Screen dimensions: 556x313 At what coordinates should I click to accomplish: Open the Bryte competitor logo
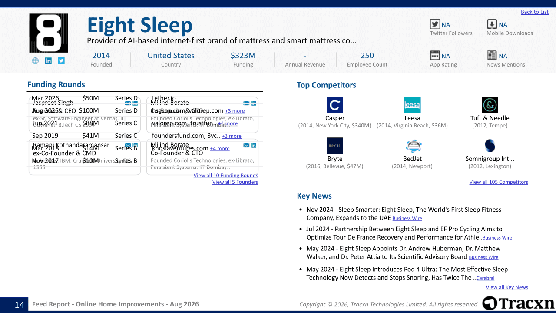(335, 146)
